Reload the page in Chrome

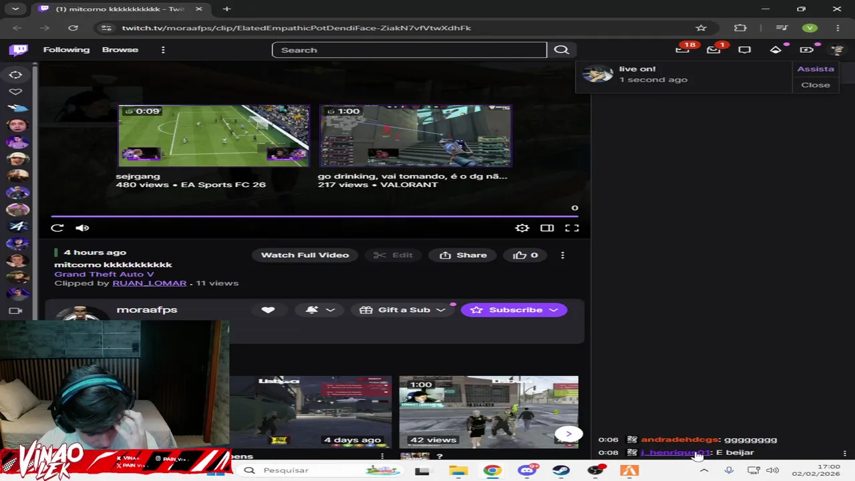(x=73, y=28)
